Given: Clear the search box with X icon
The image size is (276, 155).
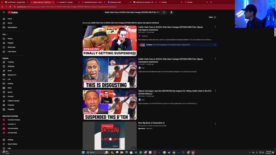Looking at the screenshot, I should 159,12.
